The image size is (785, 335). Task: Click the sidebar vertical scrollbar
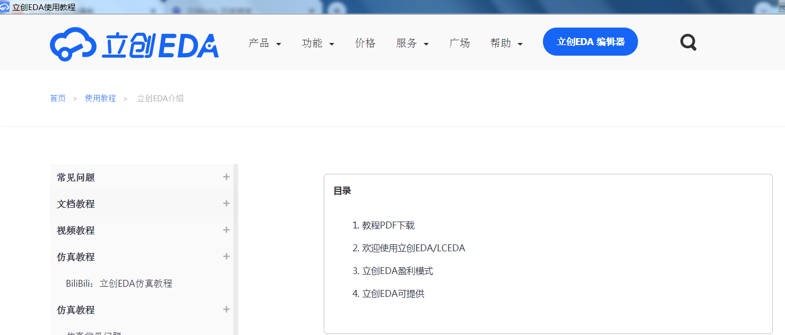tap(236, 249)
